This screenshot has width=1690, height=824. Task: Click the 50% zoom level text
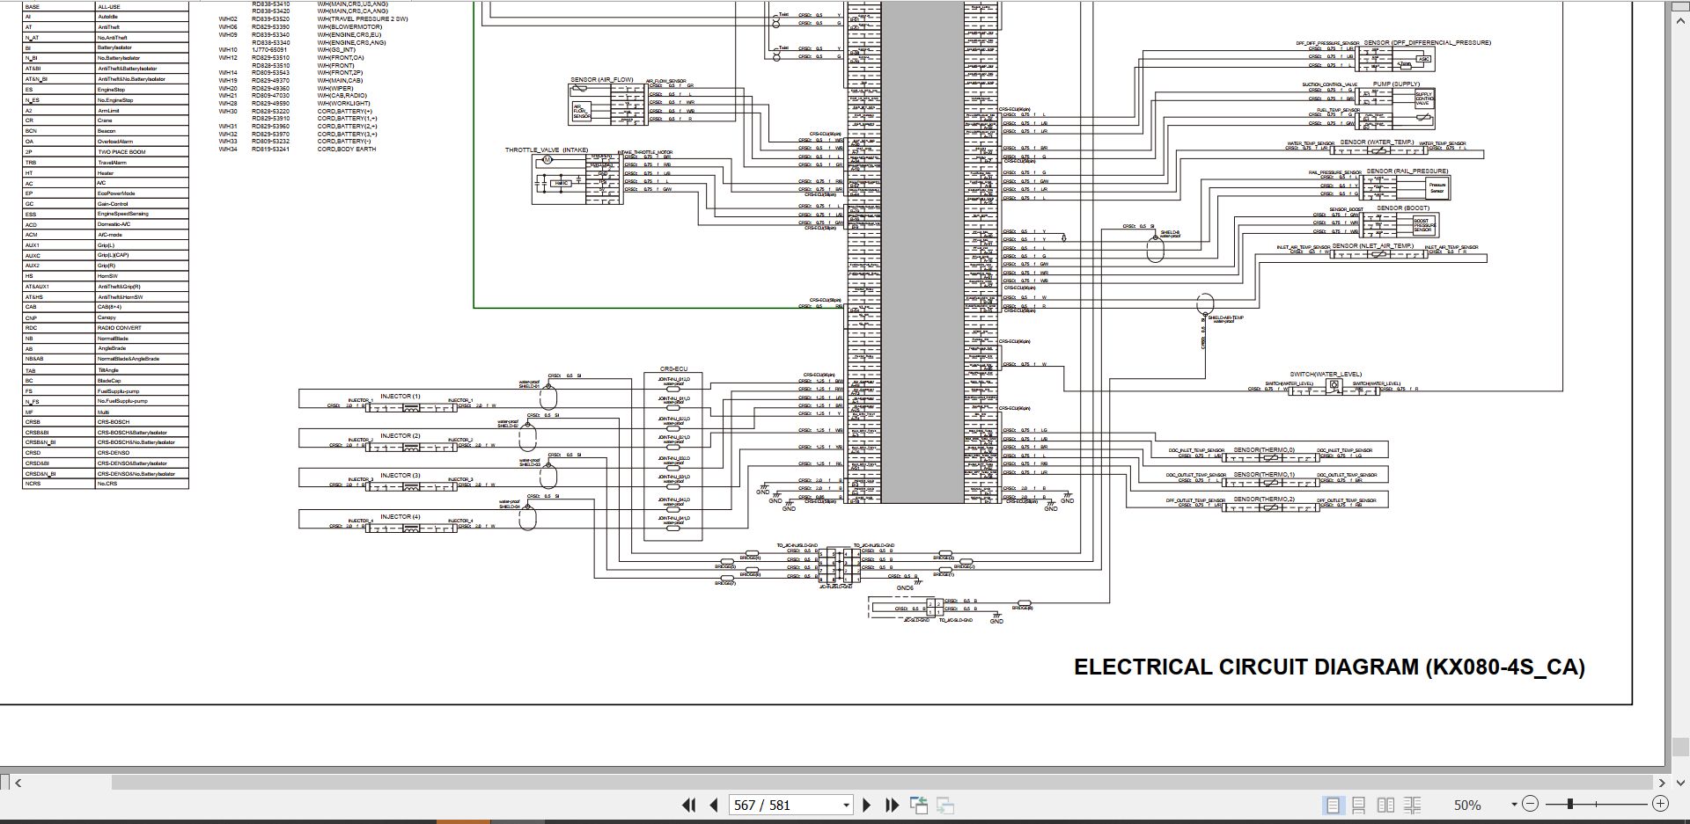point(1467,805)
